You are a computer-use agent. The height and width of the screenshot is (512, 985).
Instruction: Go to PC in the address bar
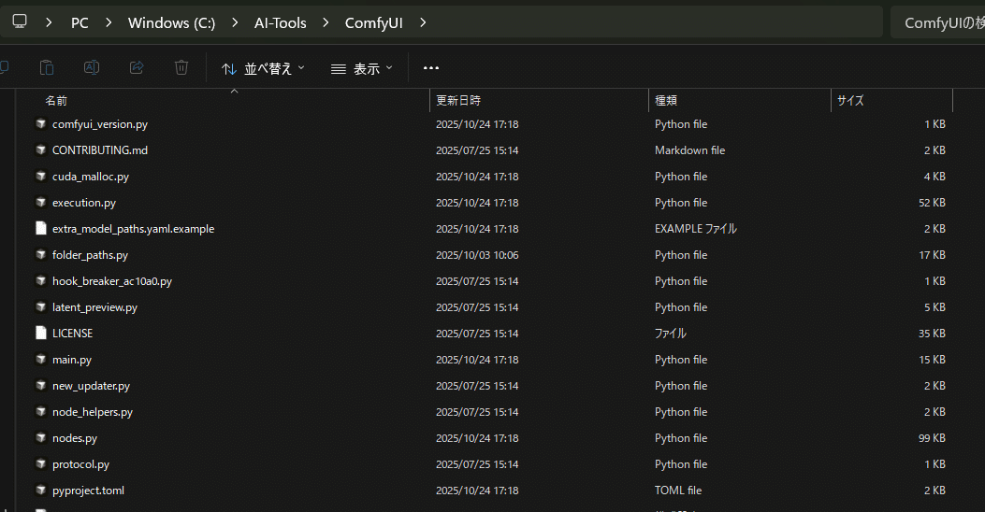[80, 22]
